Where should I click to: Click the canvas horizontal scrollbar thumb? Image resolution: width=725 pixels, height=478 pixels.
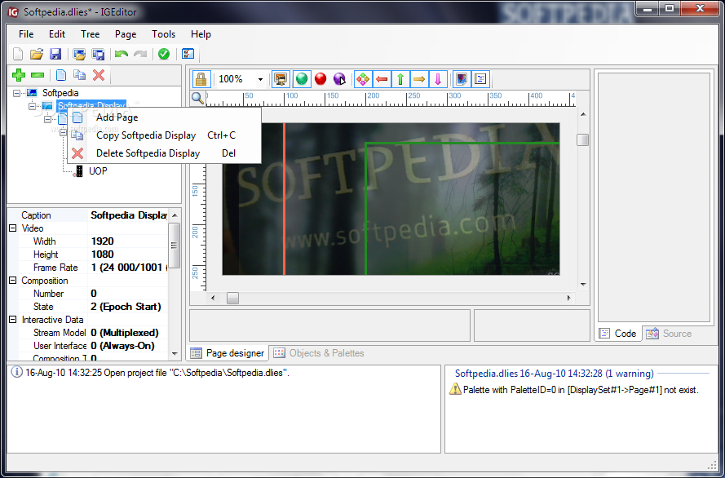[x=232, y=299]
